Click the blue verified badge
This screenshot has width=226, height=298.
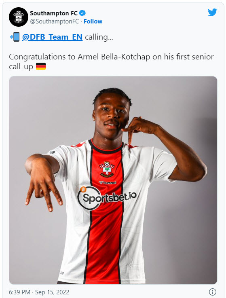pyautogui.click(x=82, y=13)
